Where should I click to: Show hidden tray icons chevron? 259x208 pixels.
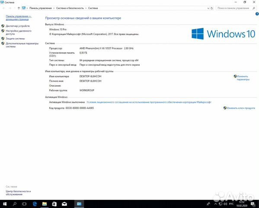(x=216, y=204)
